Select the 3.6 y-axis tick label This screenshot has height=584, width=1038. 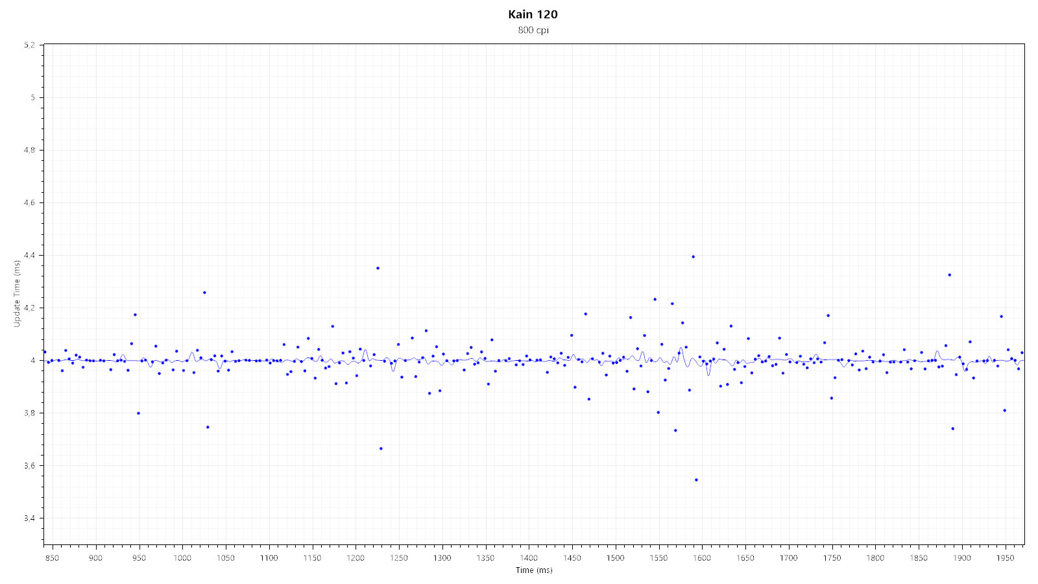click(30, 465)
